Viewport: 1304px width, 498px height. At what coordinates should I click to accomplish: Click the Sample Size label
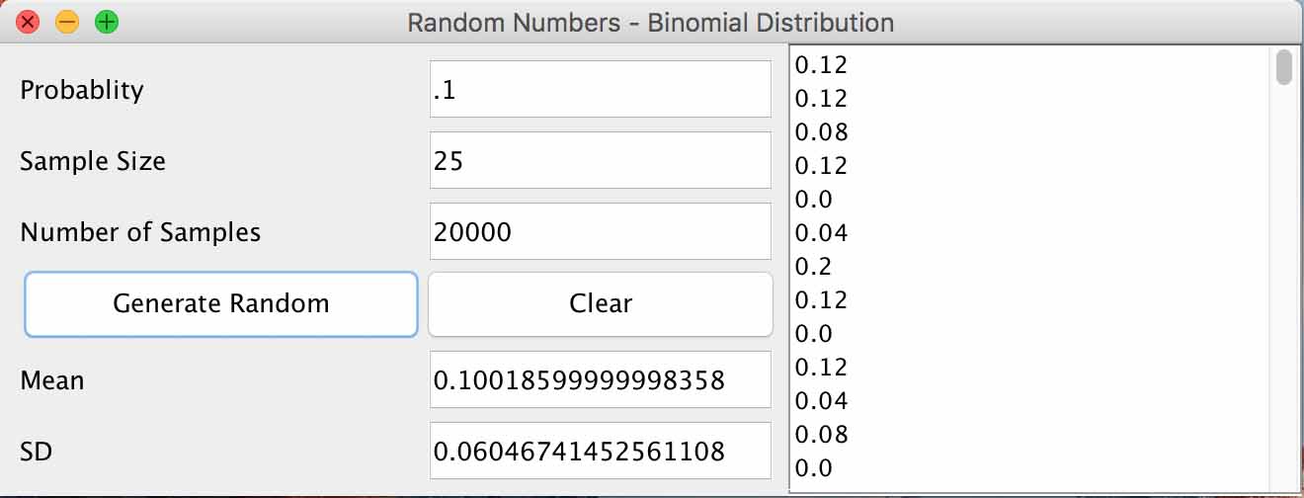93,161
